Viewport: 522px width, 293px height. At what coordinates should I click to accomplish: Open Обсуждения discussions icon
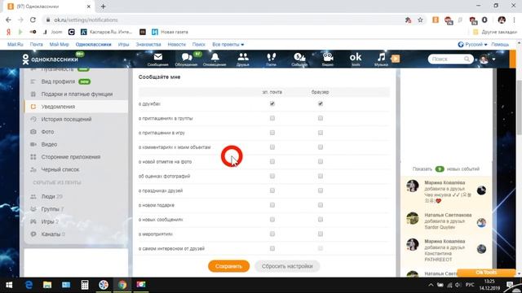click(x=187, y=59)
